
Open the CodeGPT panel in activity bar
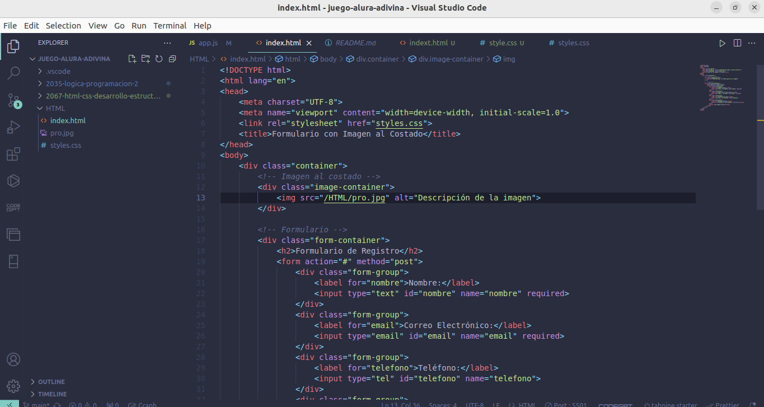tap(13, 208)
